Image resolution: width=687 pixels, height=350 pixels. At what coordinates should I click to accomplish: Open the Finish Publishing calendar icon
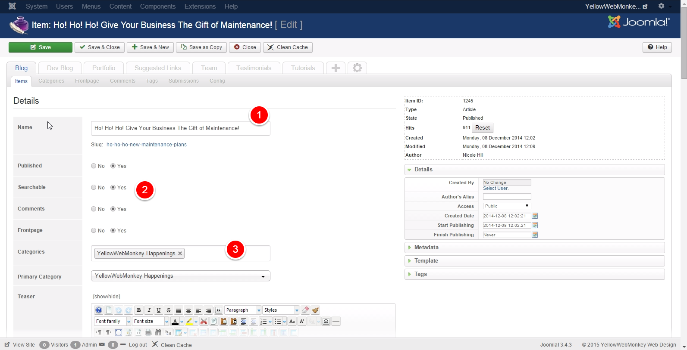tap(535, 235)
